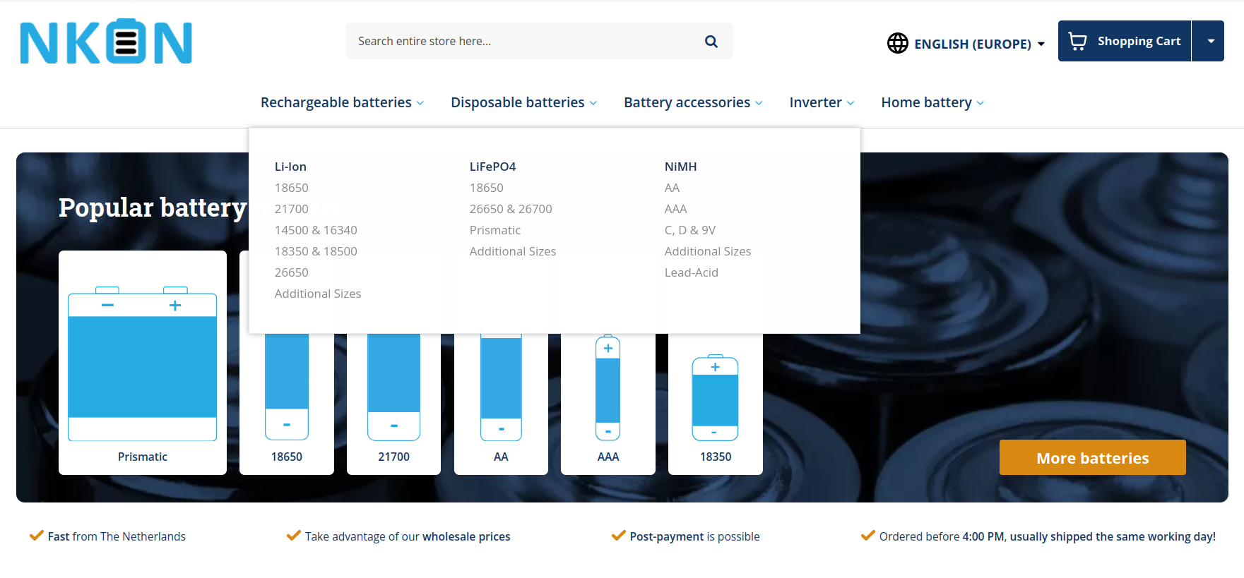Image resolution: width=1244 pixels, height=578 pixels.
Task: Choose the 21700 battery icon card
Action: tap(393, 402)
